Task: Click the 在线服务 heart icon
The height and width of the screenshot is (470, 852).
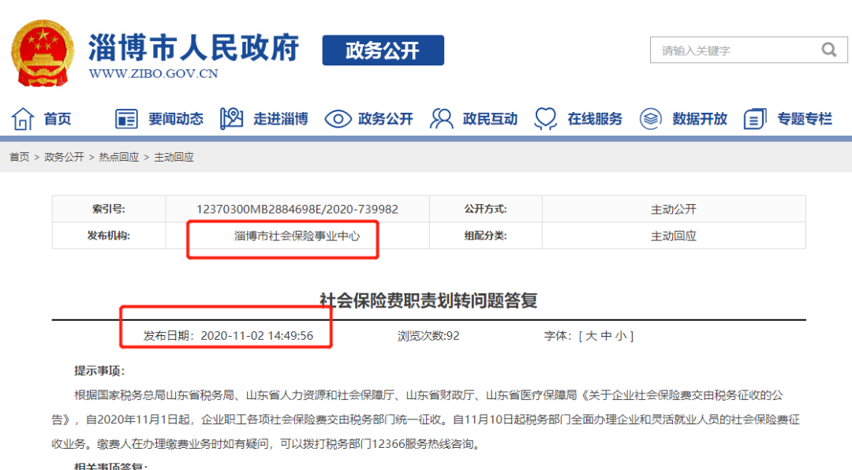Action: tap(544, 117)
